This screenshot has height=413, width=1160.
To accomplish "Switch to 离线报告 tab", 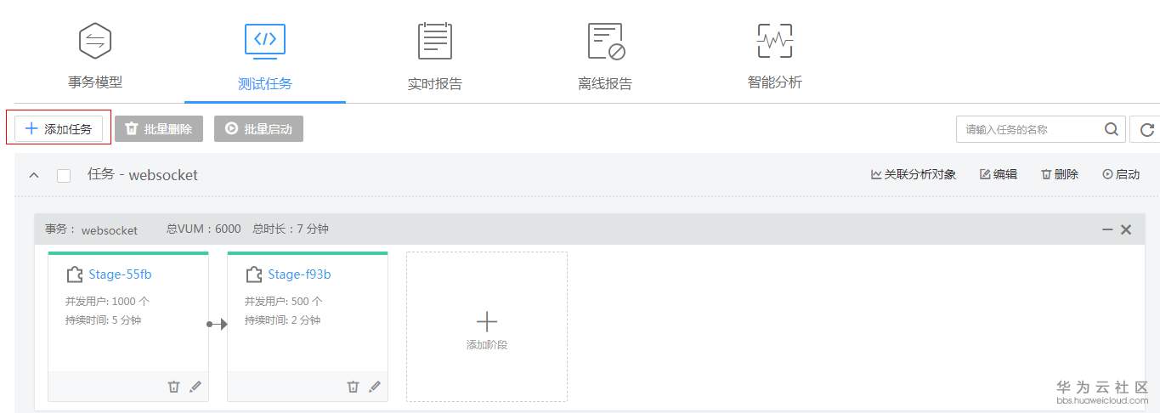I will (605, 83).
